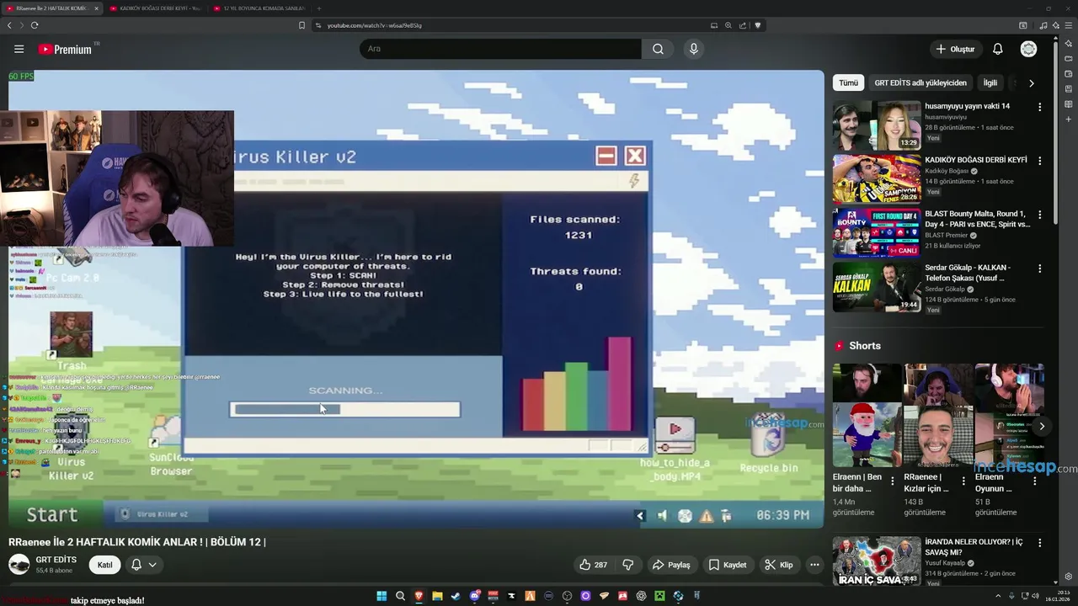Expand the subscription notification chevron
This screenshot has height=606, width=1078.
tap(152, 565)
